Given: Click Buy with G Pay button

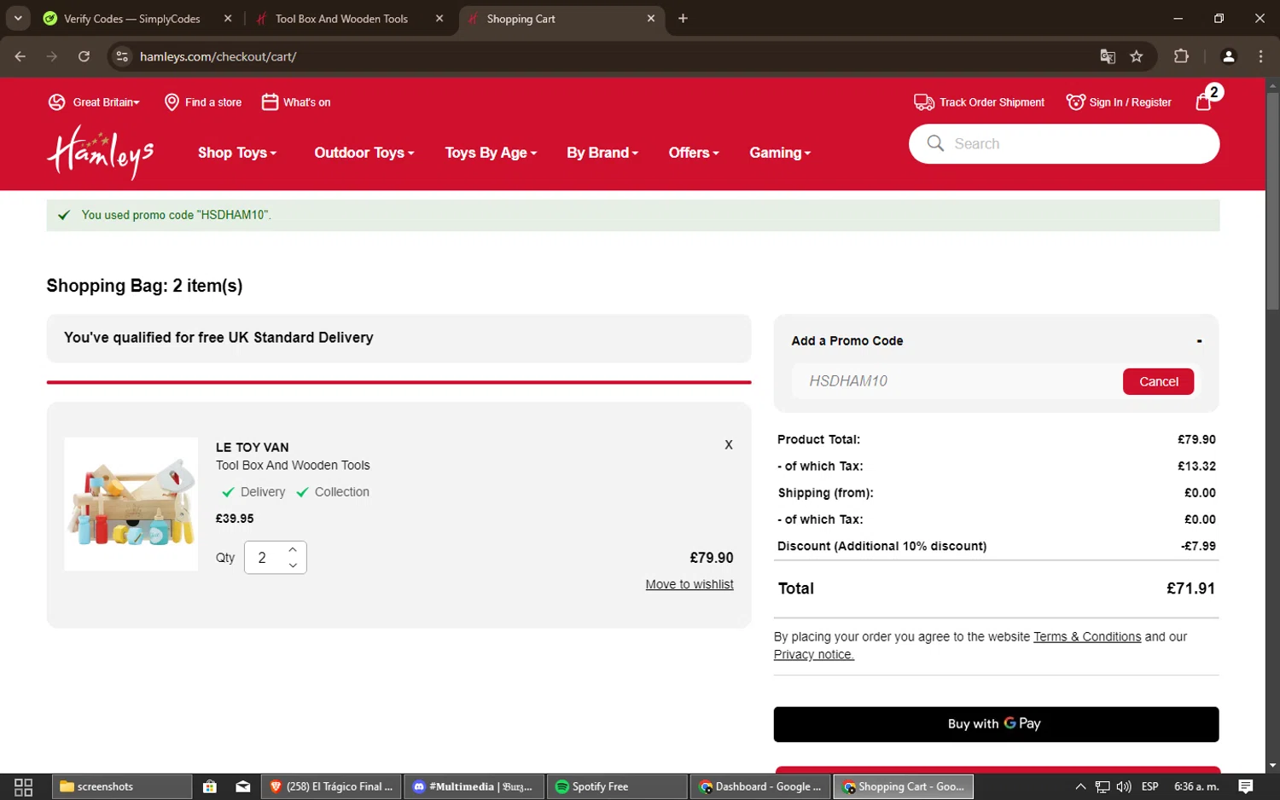Looking at the screenshot, I should pyautogui.click(x=996, y=724).
